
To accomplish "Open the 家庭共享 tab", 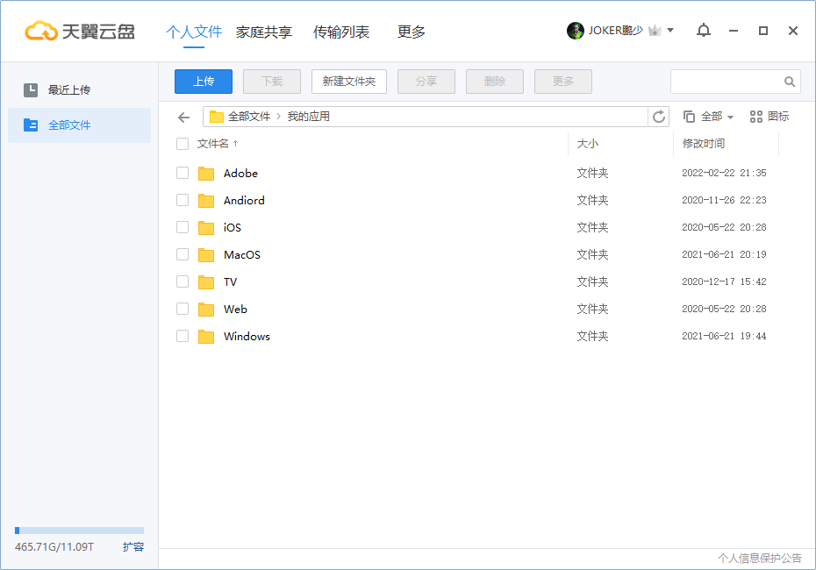I will point(264,32).
